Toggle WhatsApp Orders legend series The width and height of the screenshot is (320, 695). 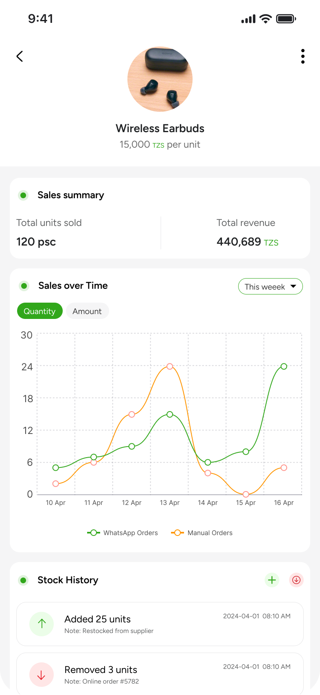[123, 533]
